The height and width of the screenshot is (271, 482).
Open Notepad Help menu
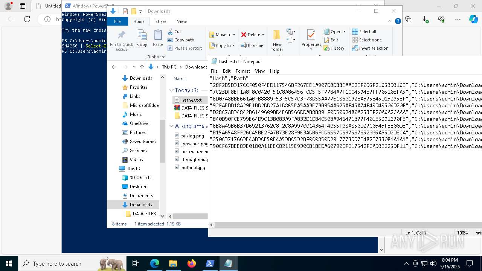275,71
